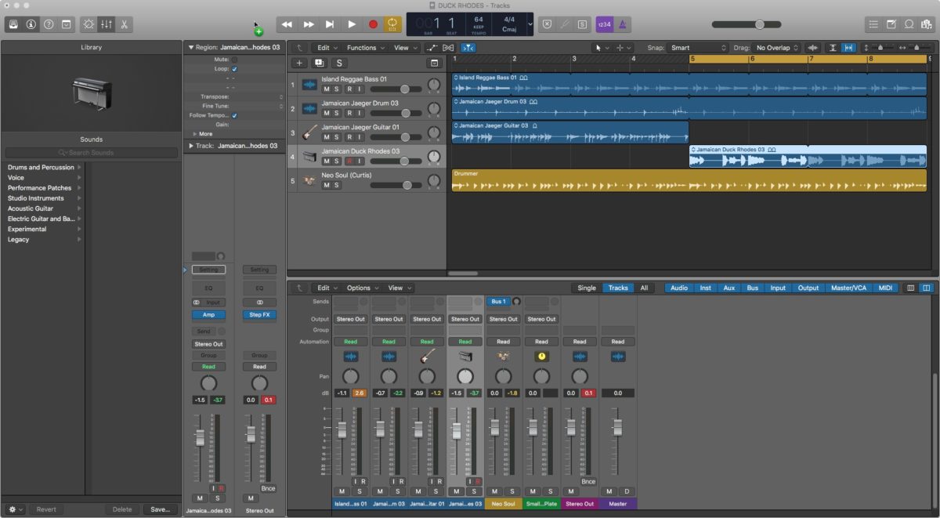The height and width of the screenshot is (518, 940).
Task: Open the Snap Smart dropdown
Action: tap(700, 48)
